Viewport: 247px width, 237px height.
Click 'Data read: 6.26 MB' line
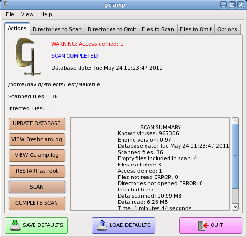point(143,202)
